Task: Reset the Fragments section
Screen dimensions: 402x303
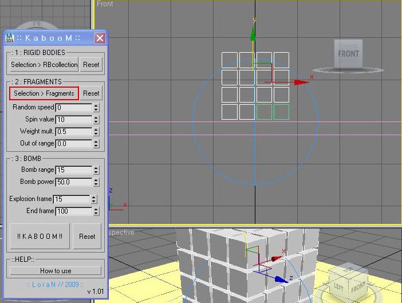Action: click(x=91, y=93)
